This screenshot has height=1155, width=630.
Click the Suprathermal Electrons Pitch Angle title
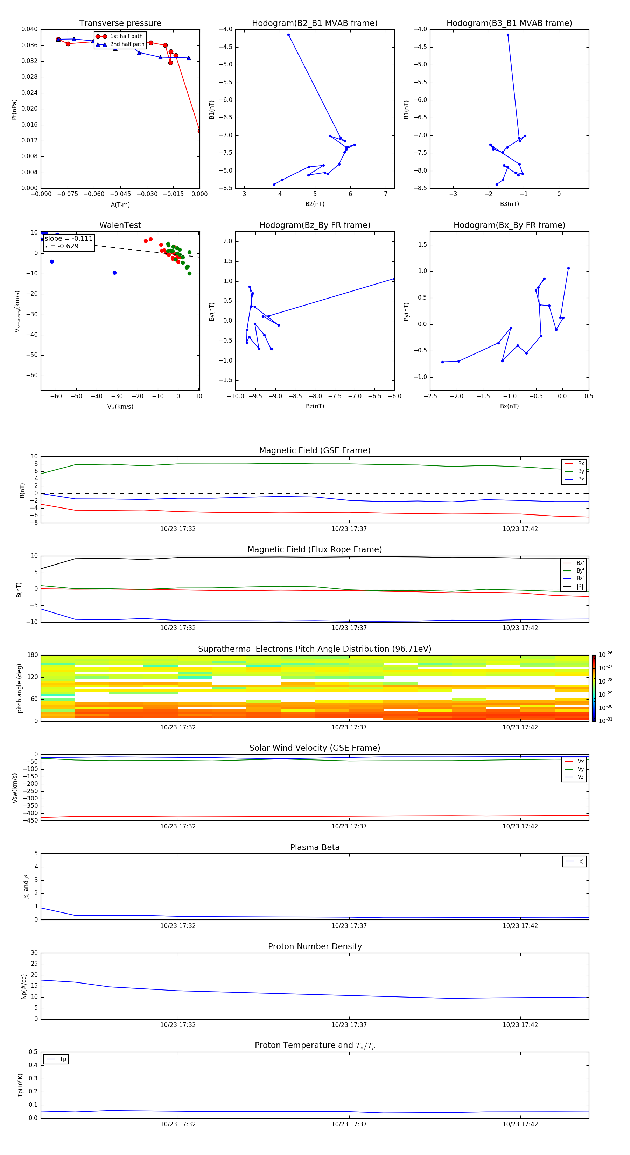tap(315, 649)
